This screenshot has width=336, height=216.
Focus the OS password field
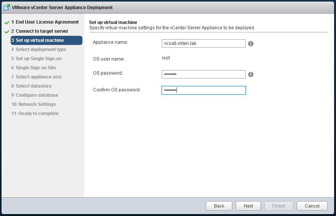click(x=204, y=74)
